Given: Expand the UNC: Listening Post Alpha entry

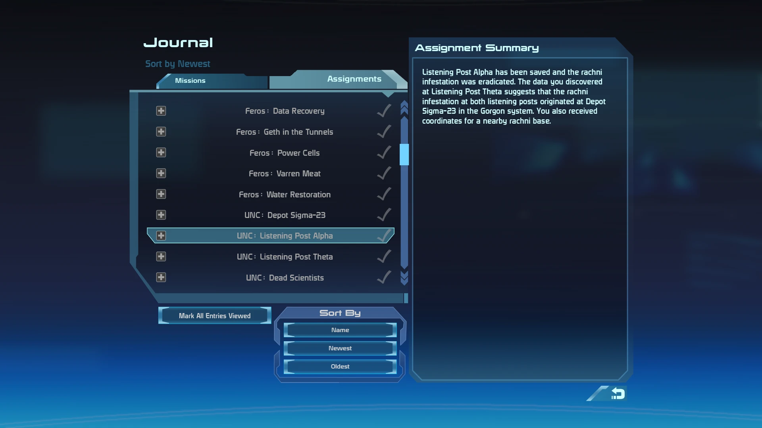Looking at the screenshot, I should coord(161,236).
